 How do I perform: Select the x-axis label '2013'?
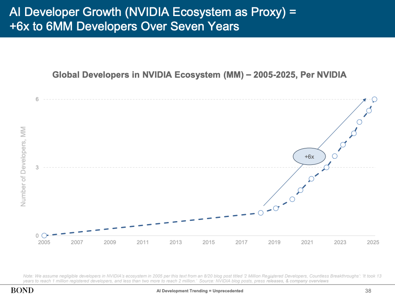[x=176, y=242]
